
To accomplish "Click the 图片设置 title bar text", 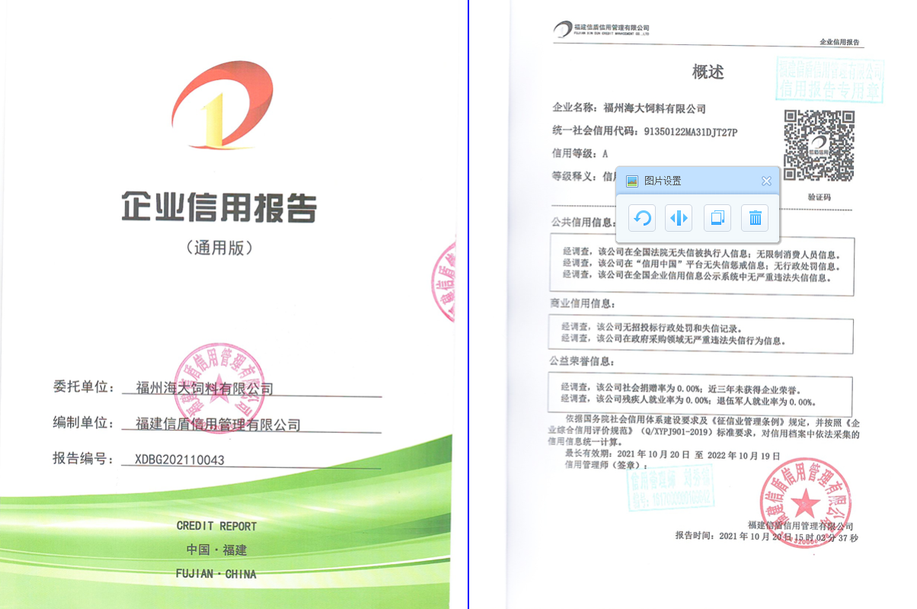I will click(663, 181).
